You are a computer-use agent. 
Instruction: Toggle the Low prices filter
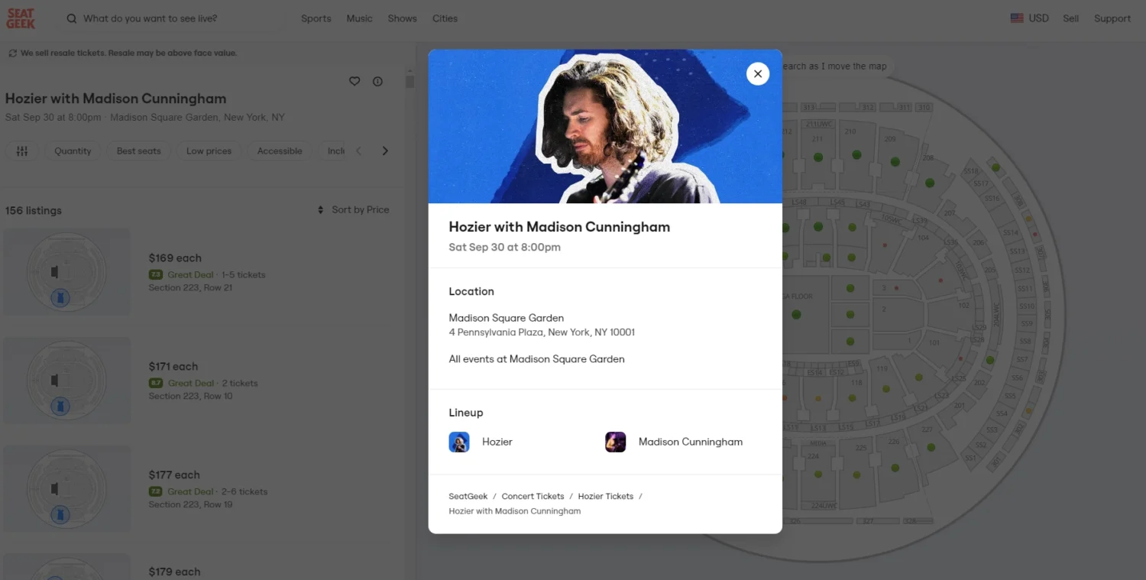click(209, 151)
